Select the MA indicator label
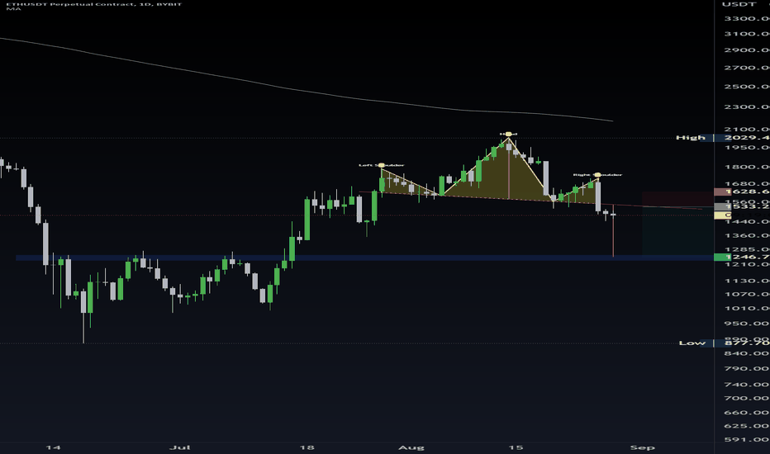The width and height of the screenshot is (770, 454). pyautogui.click(x=13, y=9)
